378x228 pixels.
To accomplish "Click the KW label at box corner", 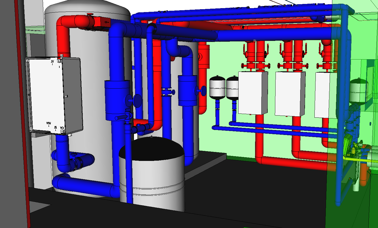I will 62,128.
